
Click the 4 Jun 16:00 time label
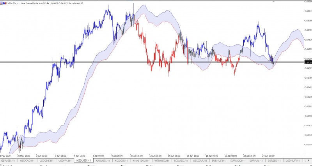pyautogui.click(x=80, y=156)
